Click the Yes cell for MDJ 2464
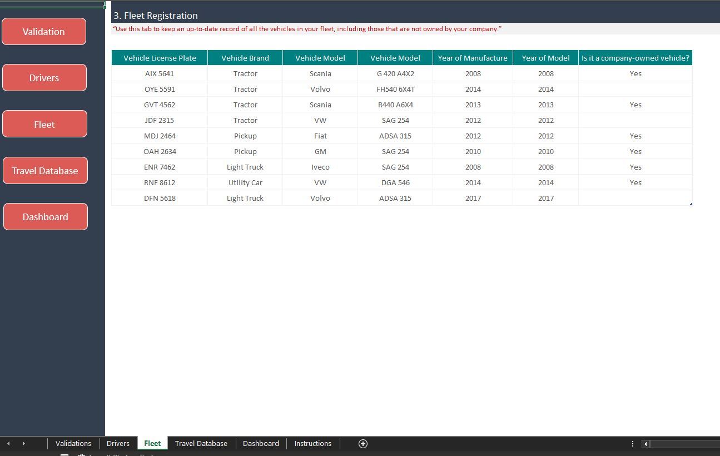This screenshot has width=720, height=456. [635, 136]
